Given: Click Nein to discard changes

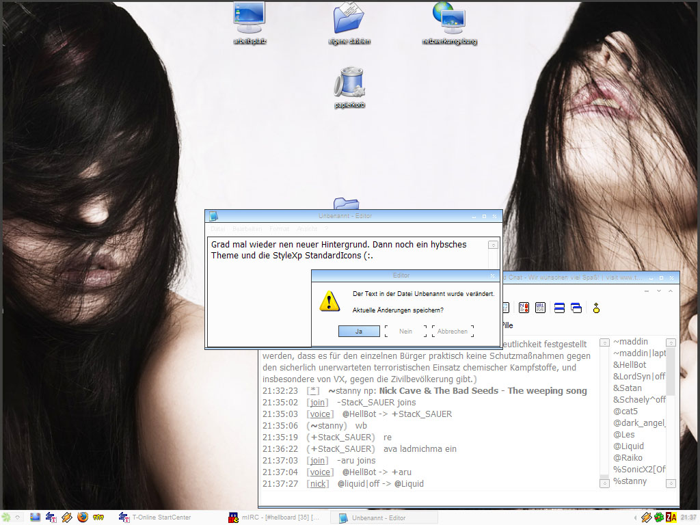Looking at the screenshot, I should click(x=405, y=331).
